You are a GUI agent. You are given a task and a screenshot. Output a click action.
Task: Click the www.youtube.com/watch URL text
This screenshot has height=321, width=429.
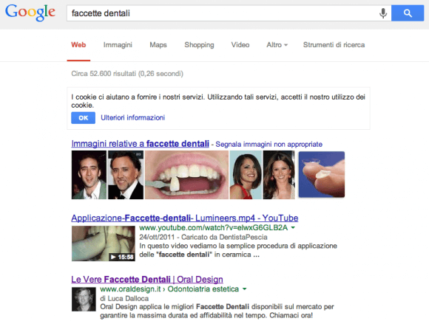click(214, 227)
